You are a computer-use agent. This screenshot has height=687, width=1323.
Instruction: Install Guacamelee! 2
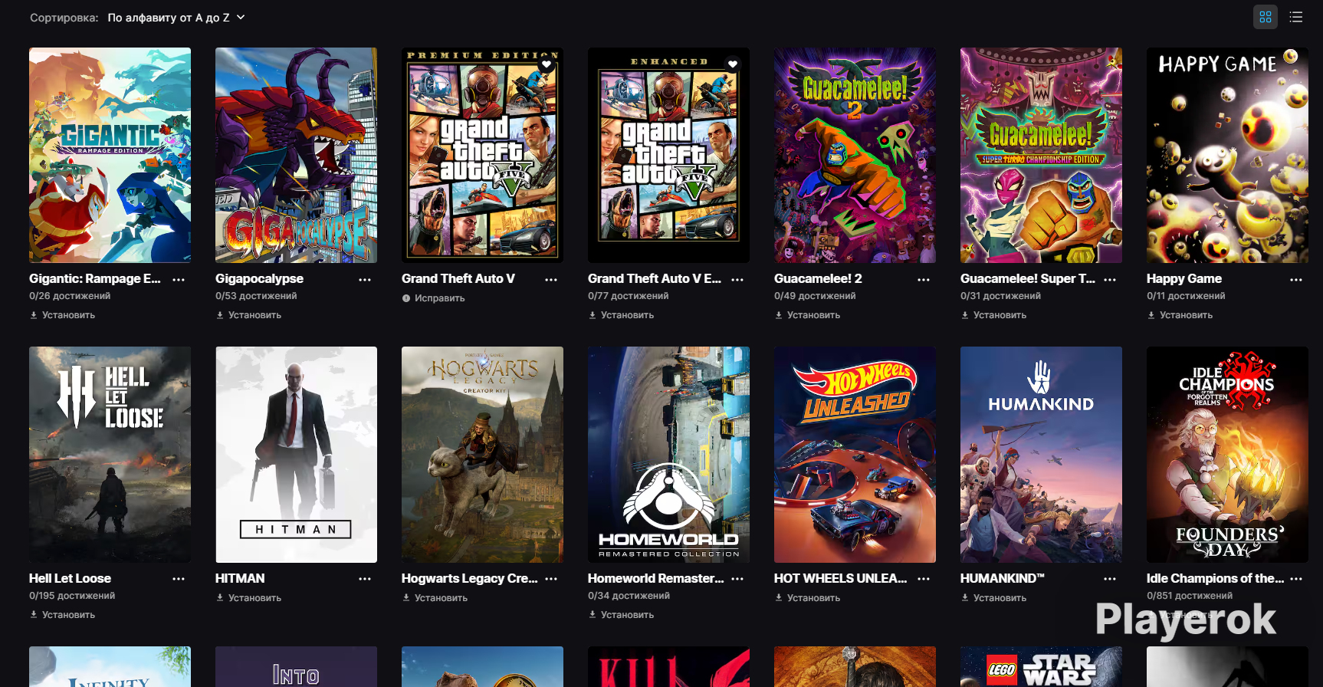tap(808, 315)
